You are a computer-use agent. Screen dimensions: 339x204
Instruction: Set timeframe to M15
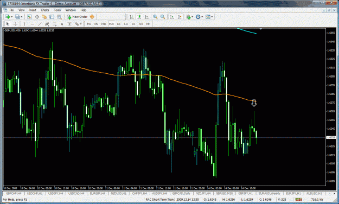(x=104, y=24)
